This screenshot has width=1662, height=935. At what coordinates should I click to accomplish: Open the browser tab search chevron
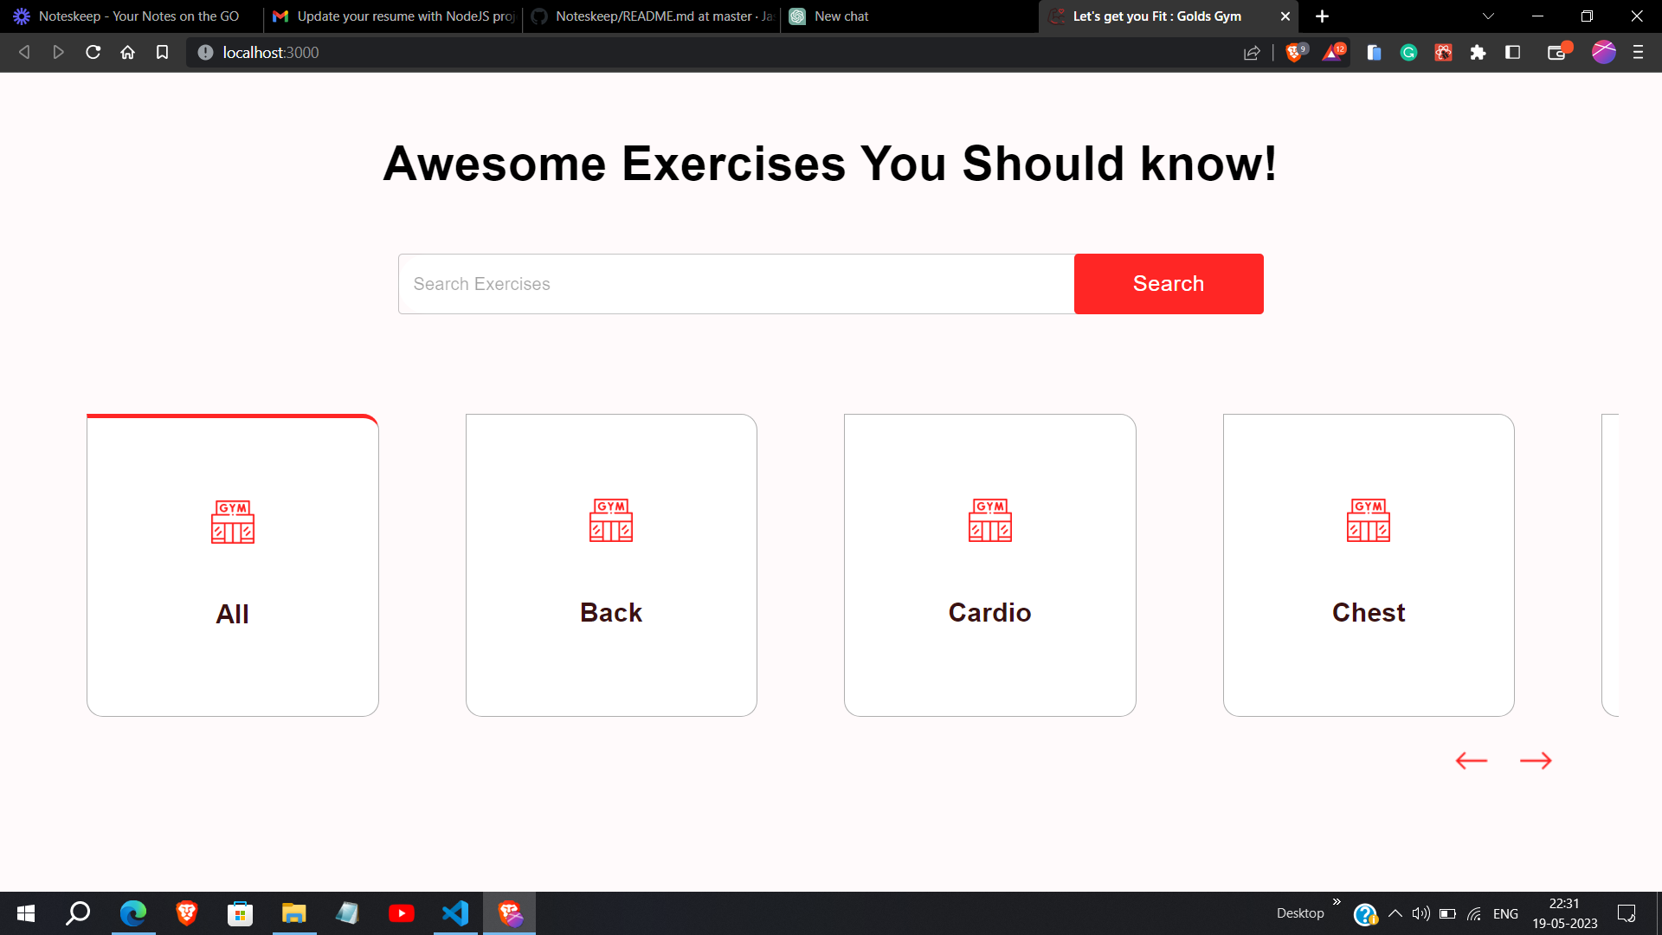(x=1487, y=16)
